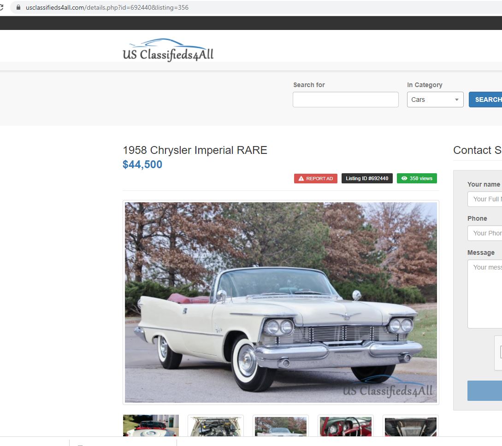Click the eye icon on 350 views badge
The image size is (502, 446).
tap(404, 179)
